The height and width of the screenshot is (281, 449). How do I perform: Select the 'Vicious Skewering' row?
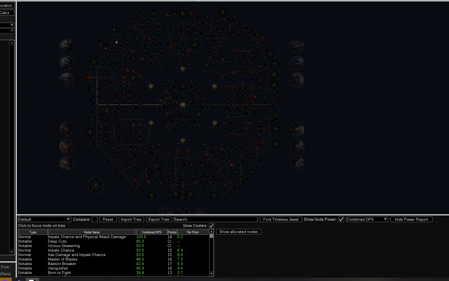pos(113,246)
